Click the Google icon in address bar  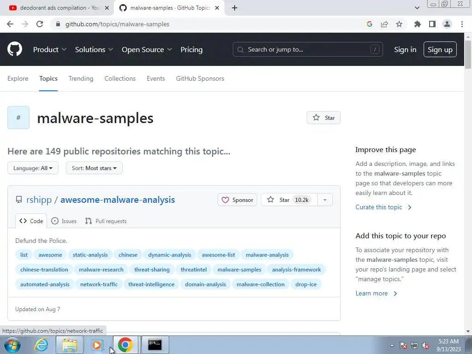click(x=370, y=24)
